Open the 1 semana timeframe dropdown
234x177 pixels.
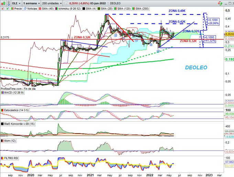click(32, 3)
